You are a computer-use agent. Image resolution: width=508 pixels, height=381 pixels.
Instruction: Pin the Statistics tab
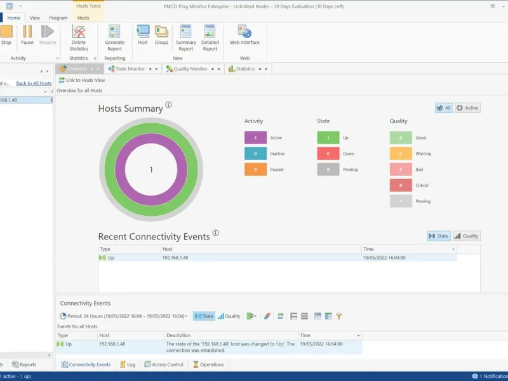260,69
